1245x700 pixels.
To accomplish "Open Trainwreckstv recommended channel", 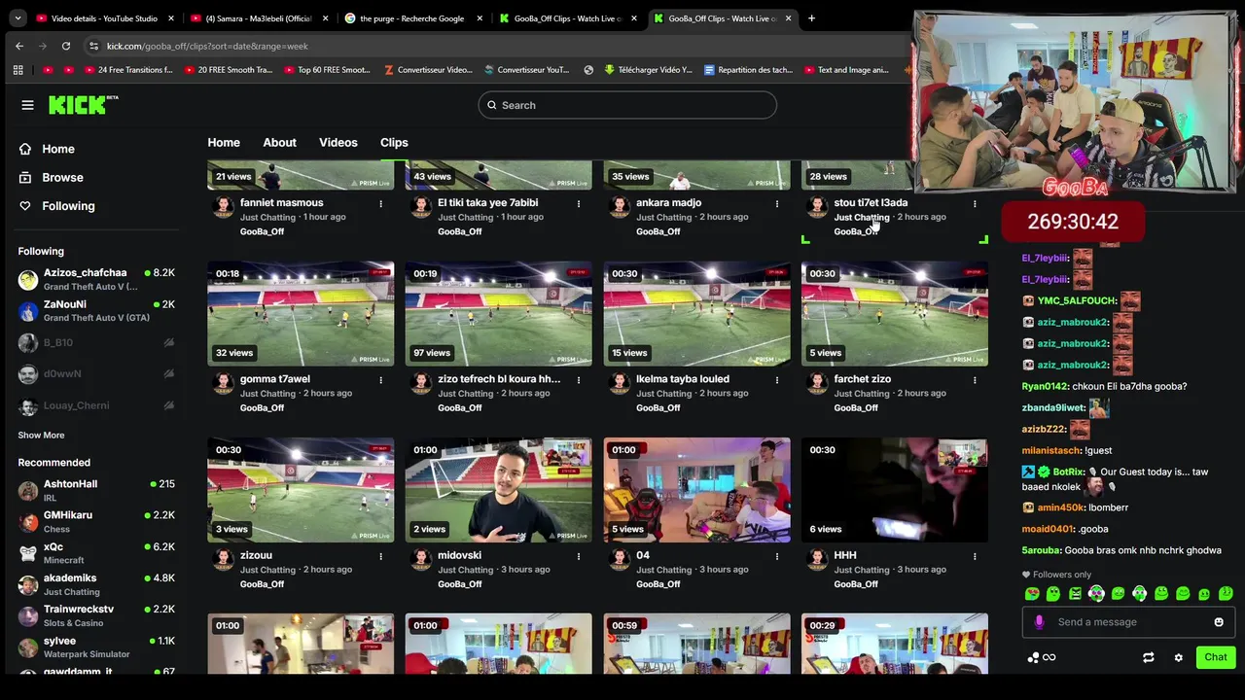I will coord(96,615).
